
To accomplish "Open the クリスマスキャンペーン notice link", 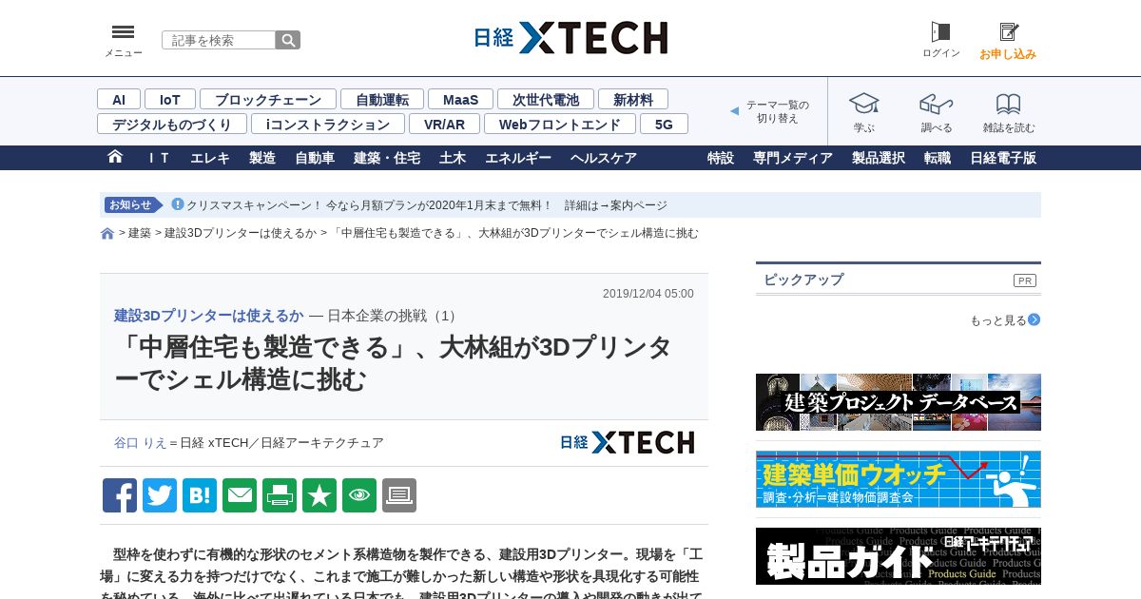I will click(x=427, y=205).
